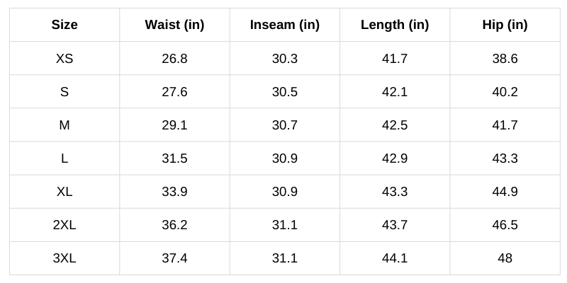The image size is (567, 283).
Task: Click hip value 48 for 3XL
Action: pyautogui.click(x=505, y=258)
